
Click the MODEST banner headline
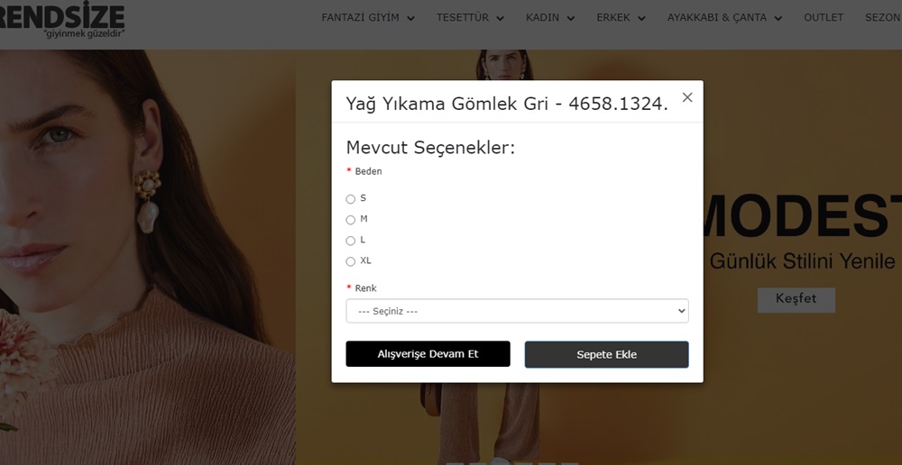point(803,216)
